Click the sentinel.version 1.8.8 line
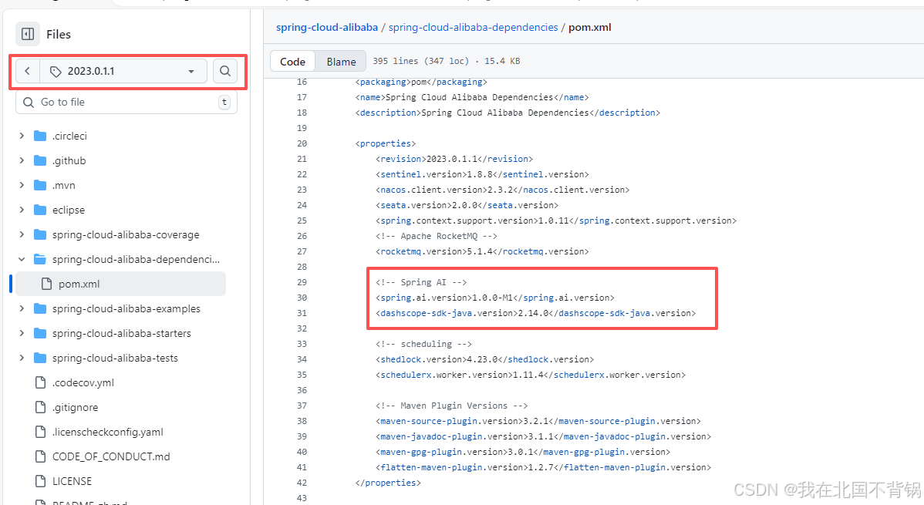Viewport: 924px width, 505px height. [482, 174]
